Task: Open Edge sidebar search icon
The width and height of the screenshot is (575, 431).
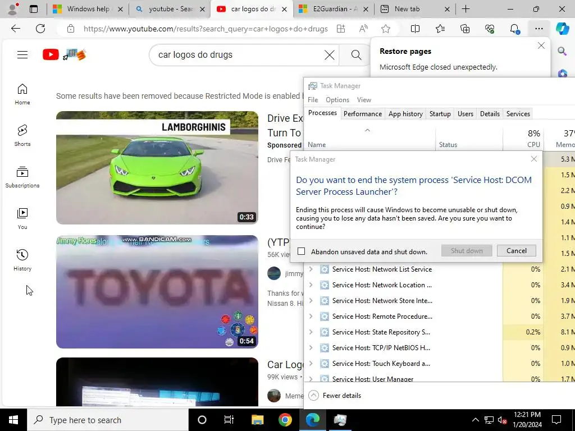Action: pos(562,51)
